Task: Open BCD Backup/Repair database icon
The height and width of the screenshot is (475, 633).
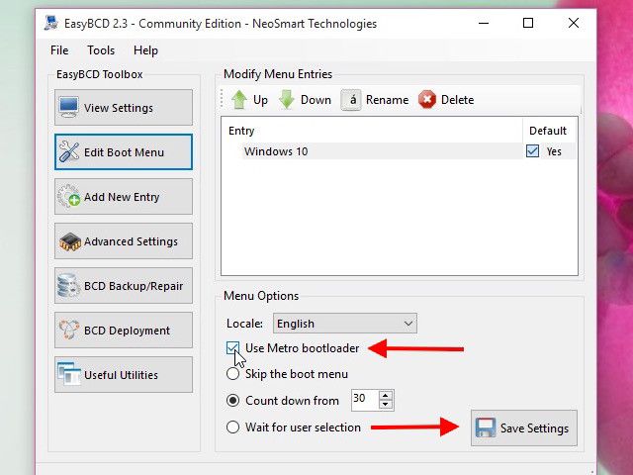Action: tap(68, 286)
